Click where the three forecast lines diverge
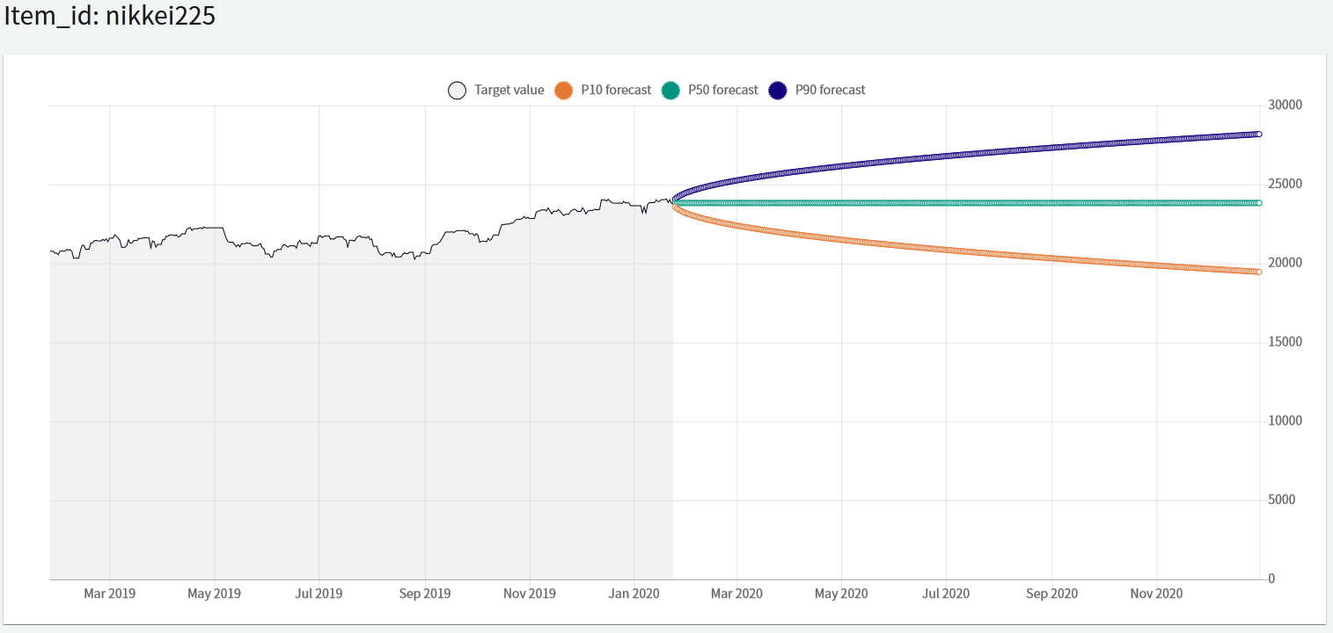 (673, 203)
